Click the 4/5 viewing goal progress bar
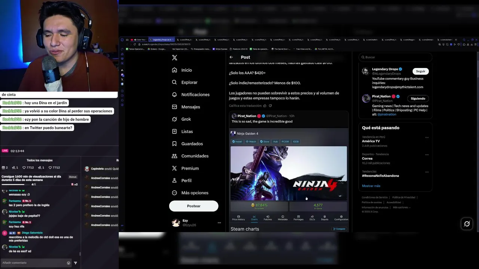Viewport: 479px width, 269px height. [15, 185]
